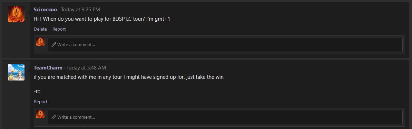The image size is (412, 129).
Task: Click "Write a comment..." placeholder in second post
Action: tap(76, 117)
